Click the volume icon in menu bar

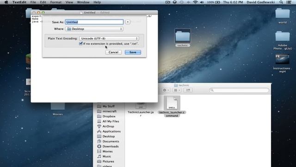tap(202, 2)
